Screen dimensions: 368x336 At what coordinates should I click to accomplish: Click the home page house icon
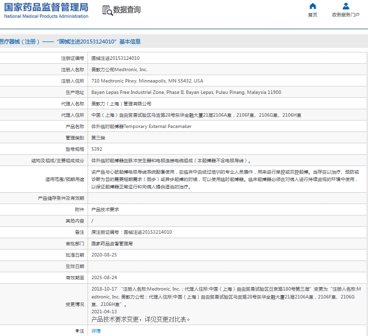click(313, 6)
